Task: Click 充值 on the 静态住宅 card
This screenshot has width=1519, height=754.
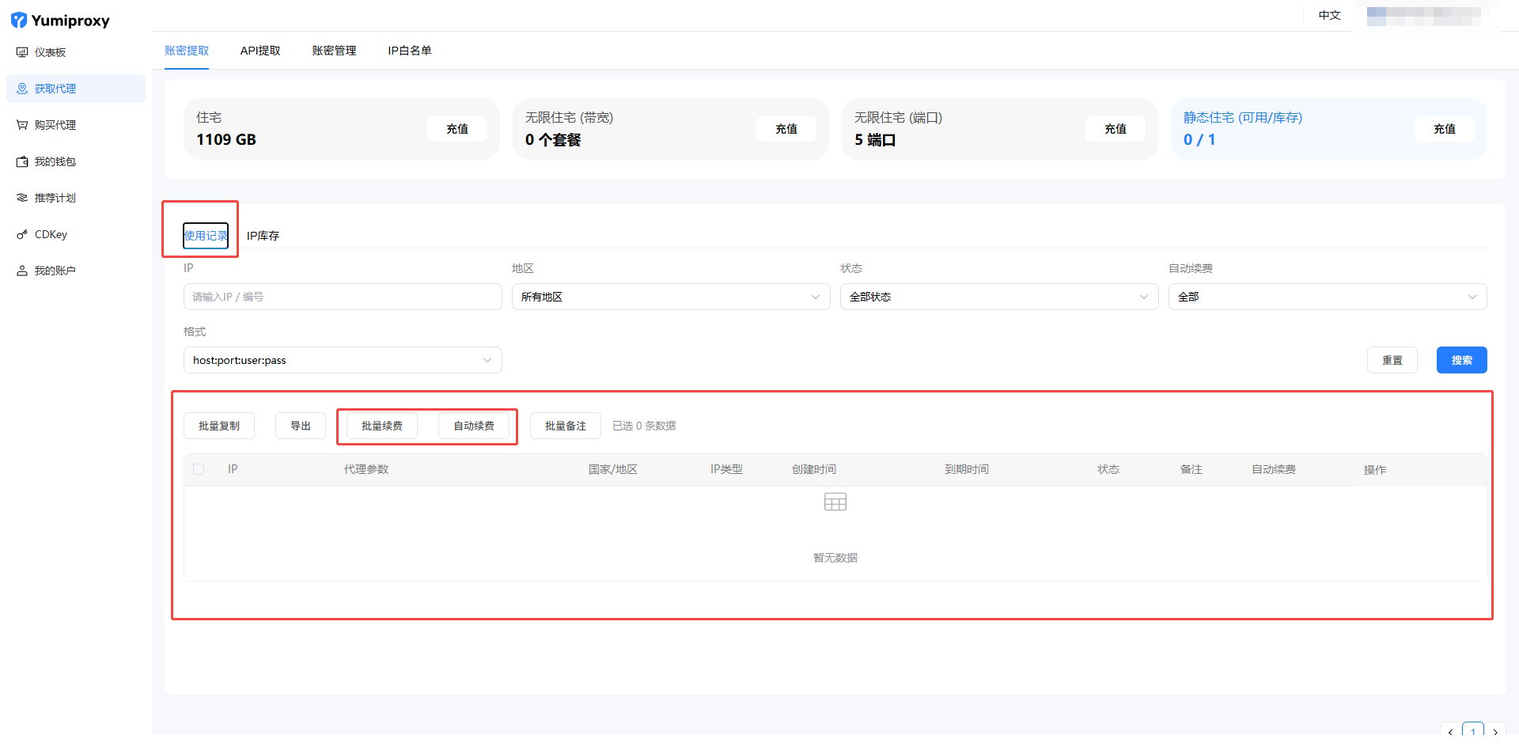Action: [x=1445, y=129]
